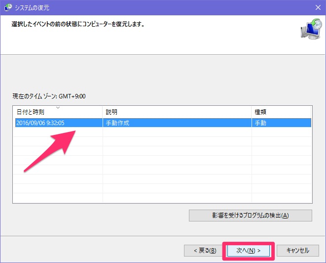Close the システムの復元 dialog
326x263 pixels.
318,7
